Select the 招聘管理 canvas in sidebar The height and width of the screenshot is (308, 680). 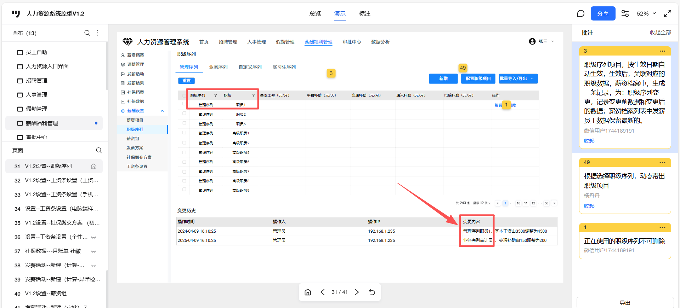coord(36,81)
